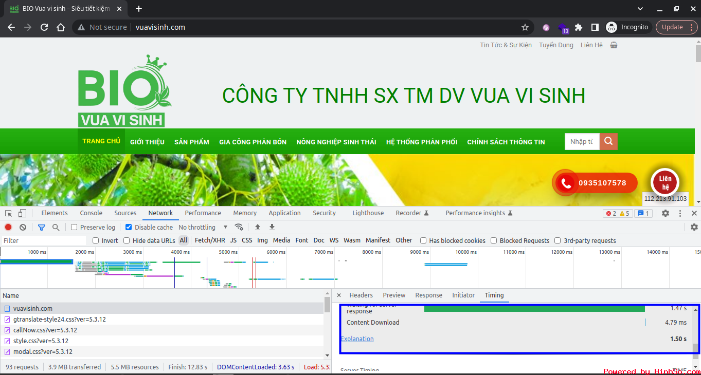The image size is (701, 375).
Task: Clear the network log
Action: click(23, 227)
